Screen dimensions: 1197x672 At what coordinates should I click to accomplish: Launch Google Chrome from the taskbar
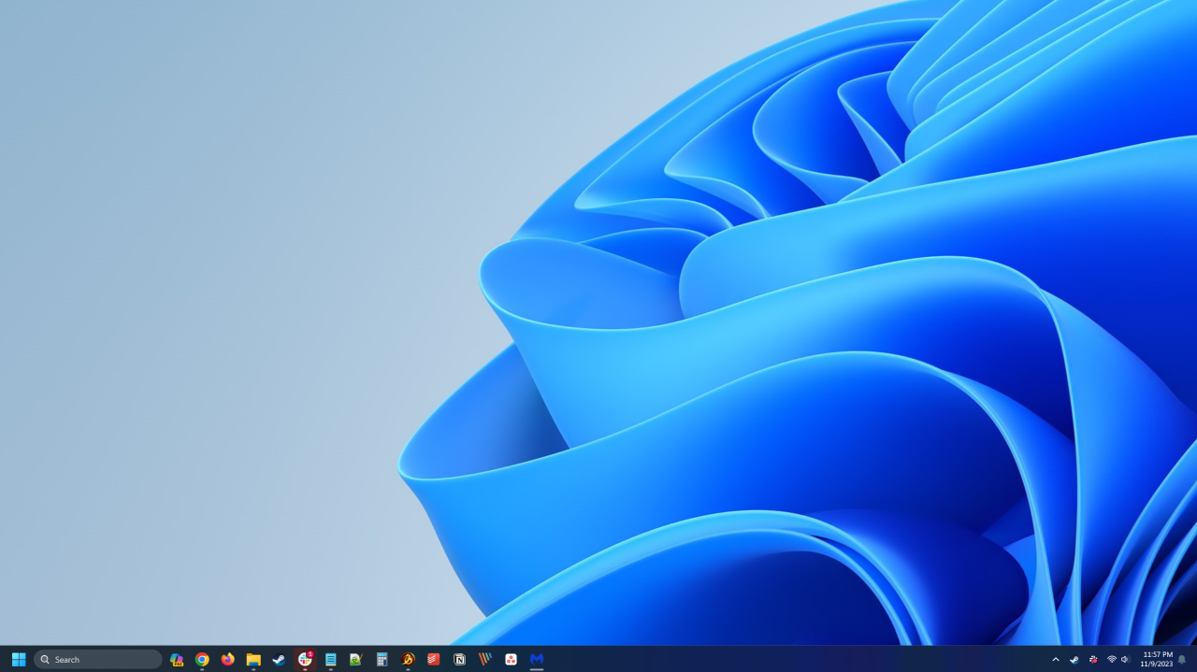tap(202, 659)
